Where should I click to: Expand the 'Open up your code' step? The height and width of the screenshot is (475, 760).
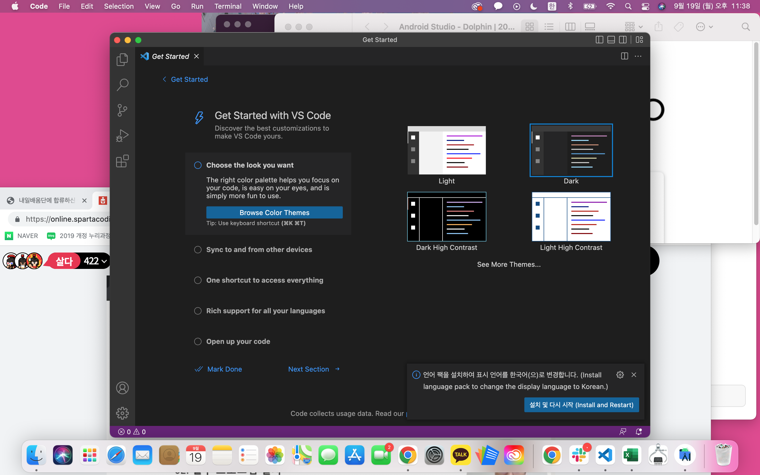238,341
